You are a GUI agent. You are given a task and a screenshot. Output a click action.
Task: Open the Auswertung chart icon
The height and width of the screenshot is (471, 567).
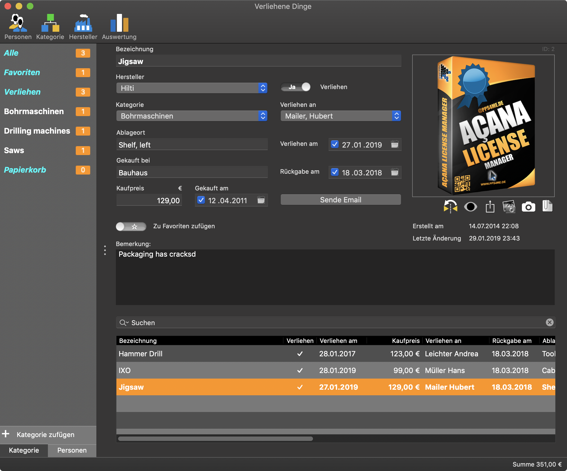coord(119,26)
